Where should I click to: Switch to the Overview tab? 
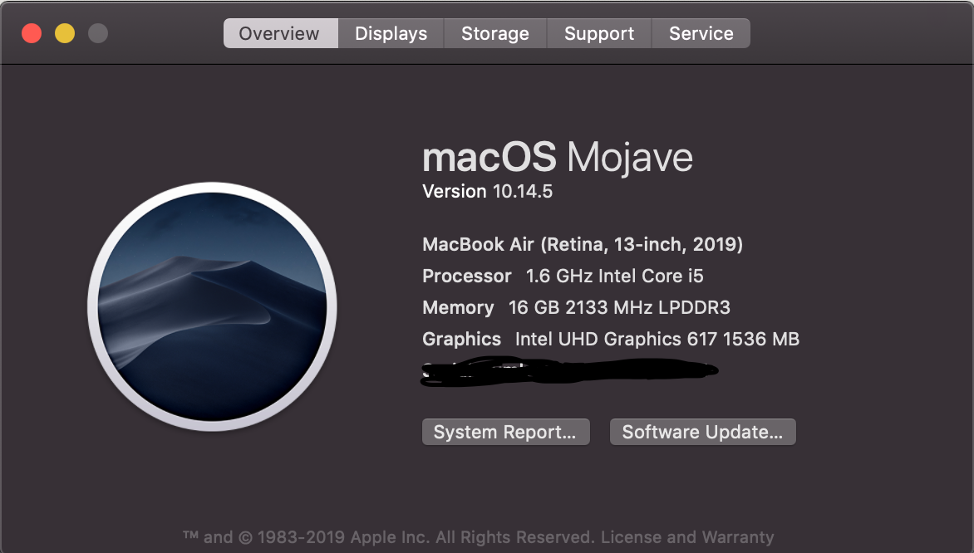click(280, 33)
